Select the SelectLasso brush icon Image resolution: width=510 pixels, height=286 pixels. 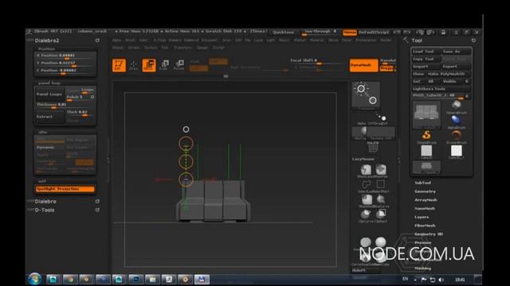point(366,185)
